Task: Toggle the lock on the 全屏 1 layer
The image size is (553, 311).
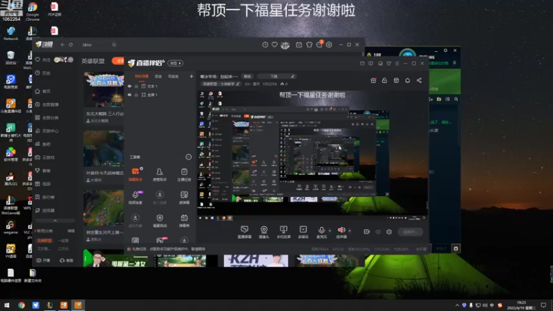Action: (x=136, y=95)
